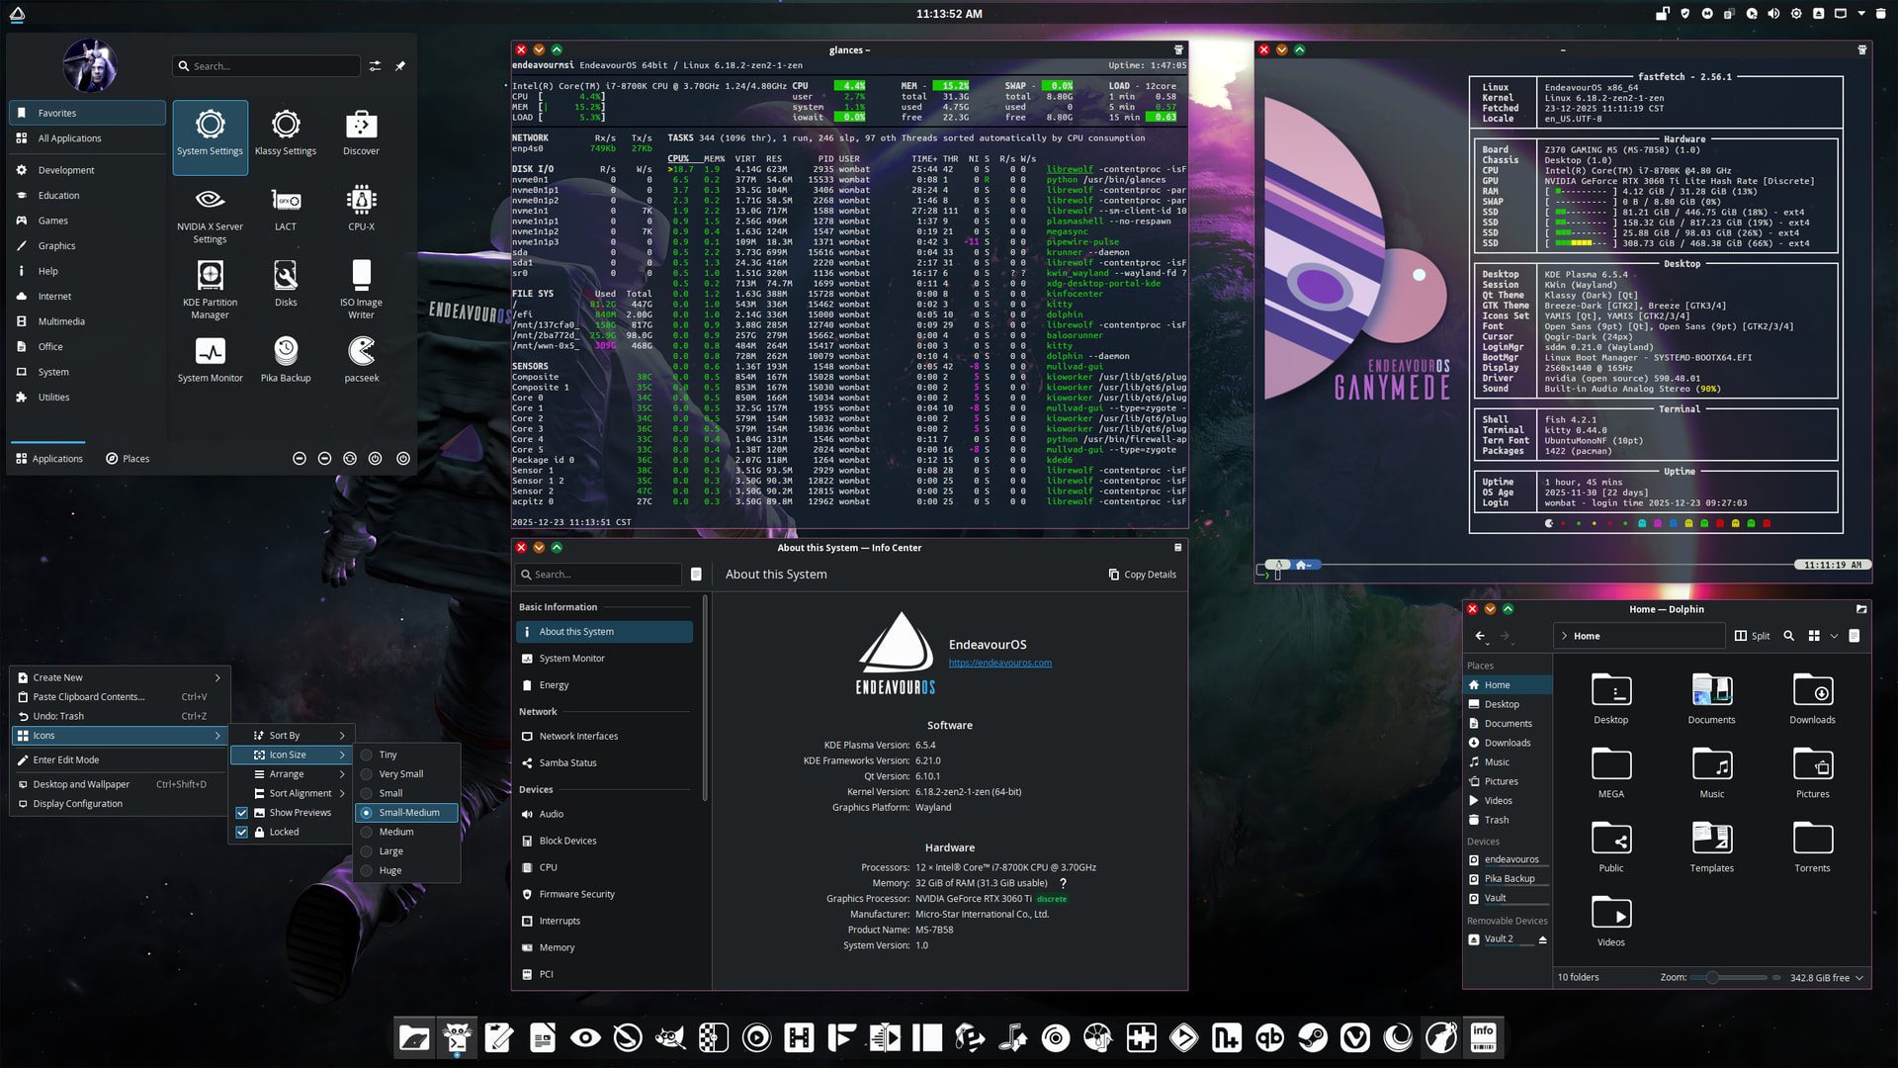Expand the Sort By submenu
The width and height of the screenshot is (1898, 1068).
click(291, 736)
